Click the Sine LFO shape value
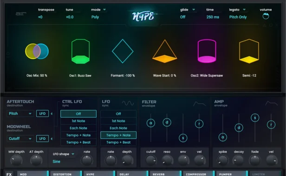This screenshot has height=176, width=286. (56, 162)
